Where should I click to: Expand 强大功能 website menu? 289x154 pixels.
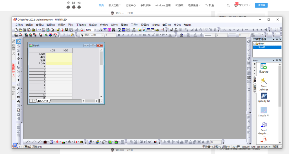coord(115,5)
